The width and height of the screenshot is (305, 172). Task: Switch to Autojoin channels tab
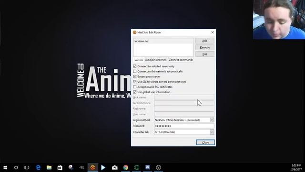tap(156, 60)
